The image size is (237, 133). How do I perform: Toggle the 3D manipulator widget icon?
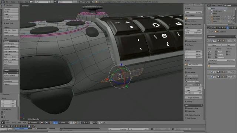(x=52, y=123)
